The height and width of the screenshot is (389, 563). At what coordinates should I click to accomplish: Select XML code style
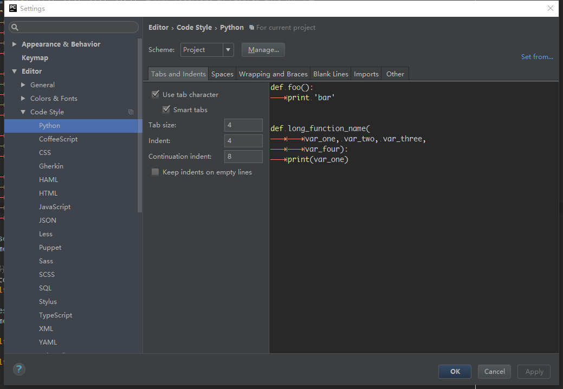point(46,329)
